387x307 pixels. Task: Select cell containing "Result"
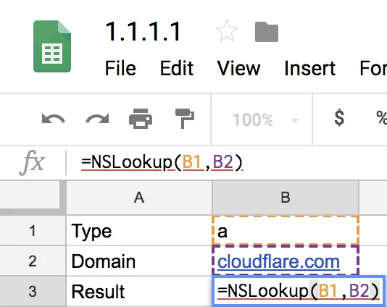pos(139,292)
